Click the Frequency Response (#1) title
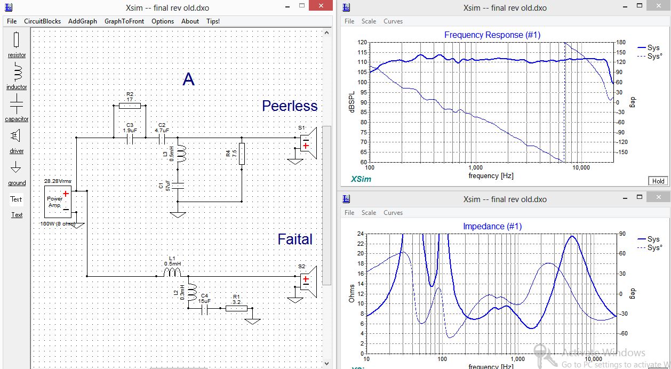This screenshot has width=671, height=369. [x=492, y=35]
